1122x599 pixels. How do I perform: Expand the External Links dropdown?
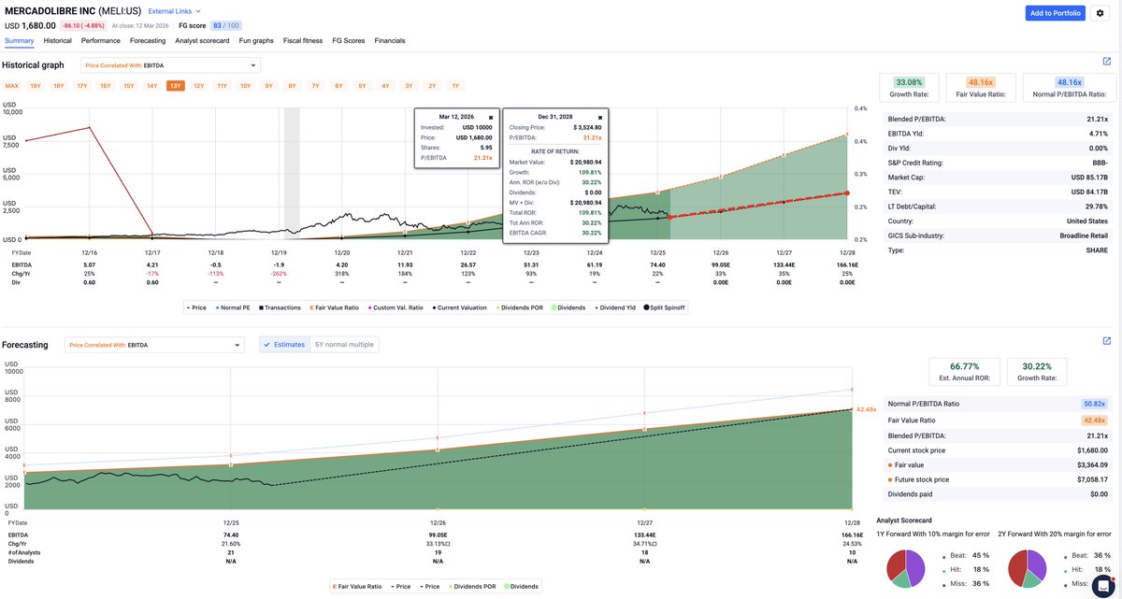pyautogui.click(x=174, y=11)
